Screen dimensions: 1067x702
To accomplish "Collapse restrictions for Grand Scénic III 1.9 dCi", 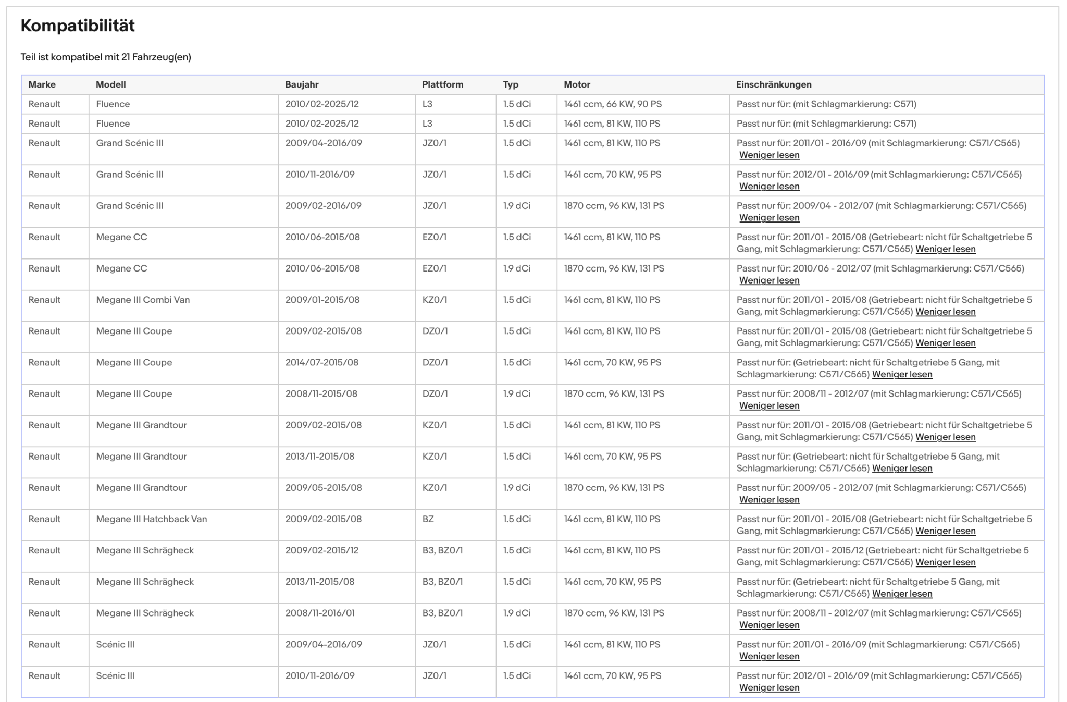I will point(769,218).
